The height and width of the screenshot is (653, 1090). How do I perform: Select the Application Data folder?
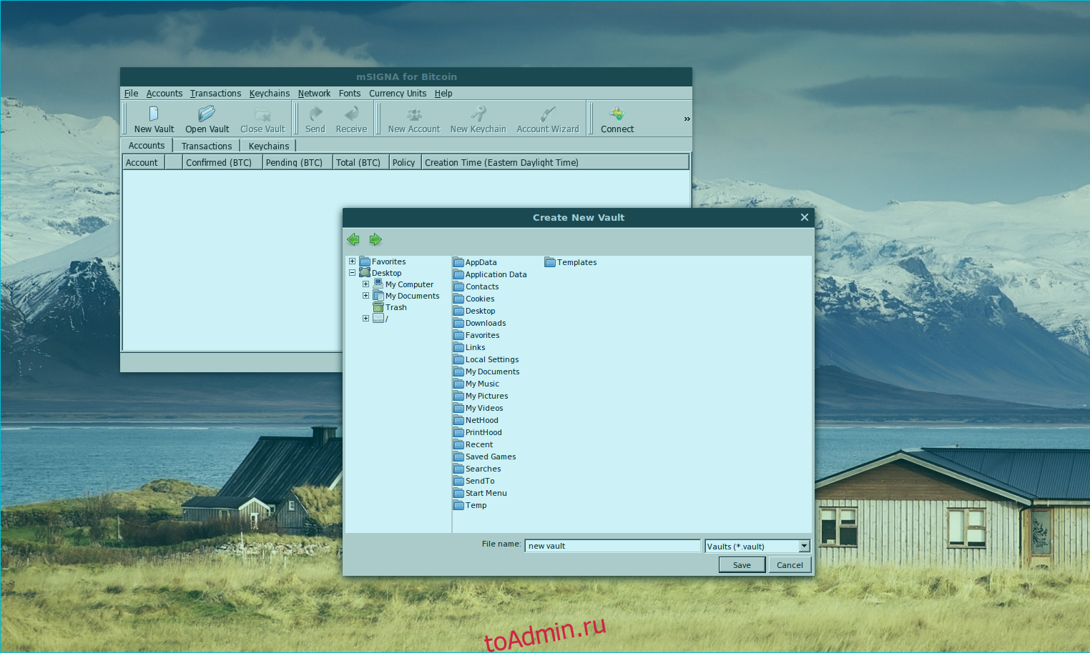[490, 274]
